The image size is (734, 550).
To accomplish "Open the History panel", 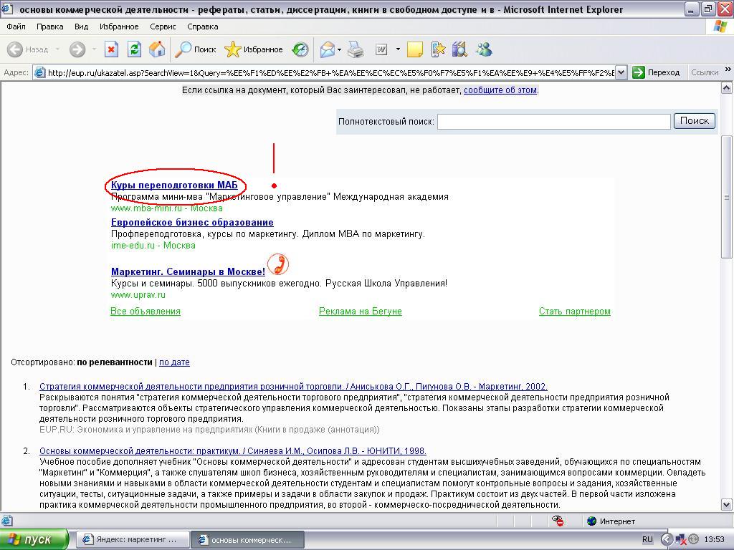I will [x=300, y=49].
